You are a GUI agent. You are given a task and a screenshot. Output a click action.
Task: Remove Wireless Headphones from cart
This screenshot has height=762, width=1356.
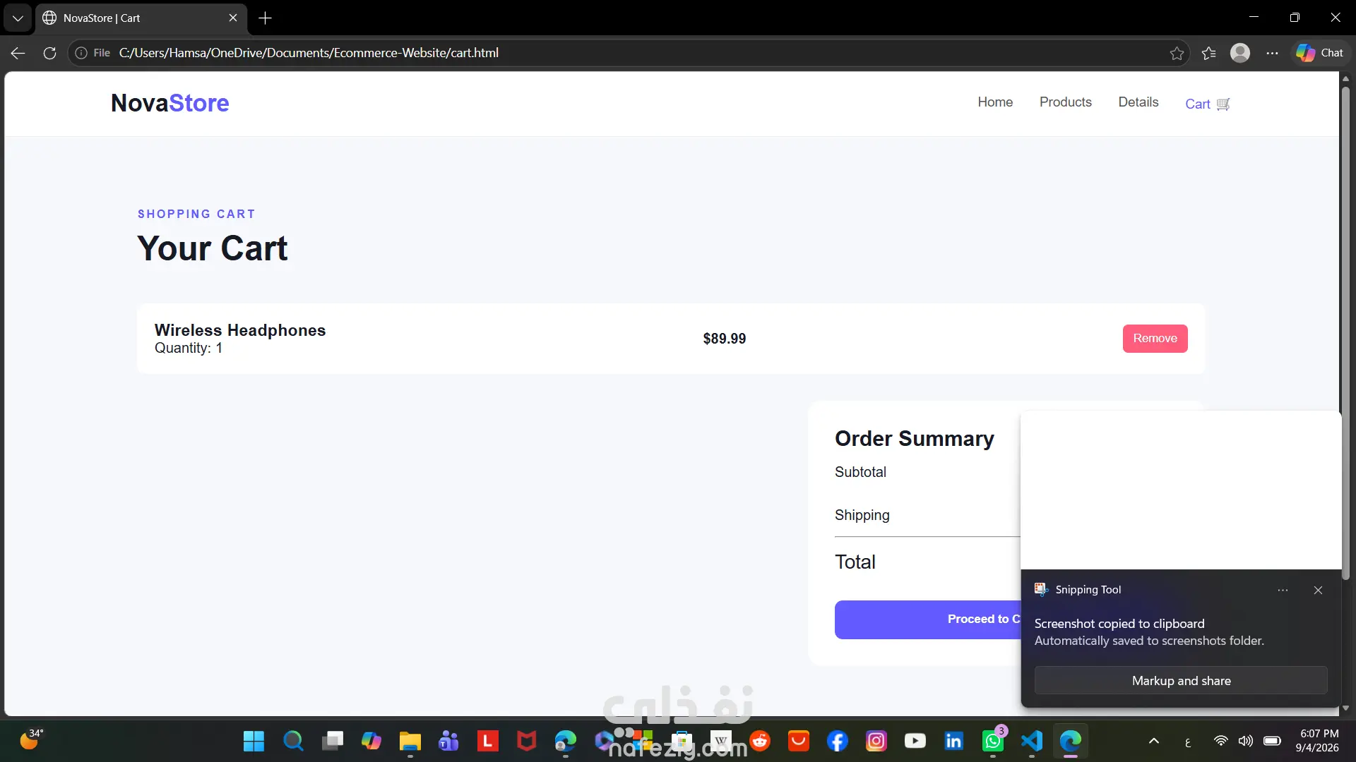[x=1155, y=339]
